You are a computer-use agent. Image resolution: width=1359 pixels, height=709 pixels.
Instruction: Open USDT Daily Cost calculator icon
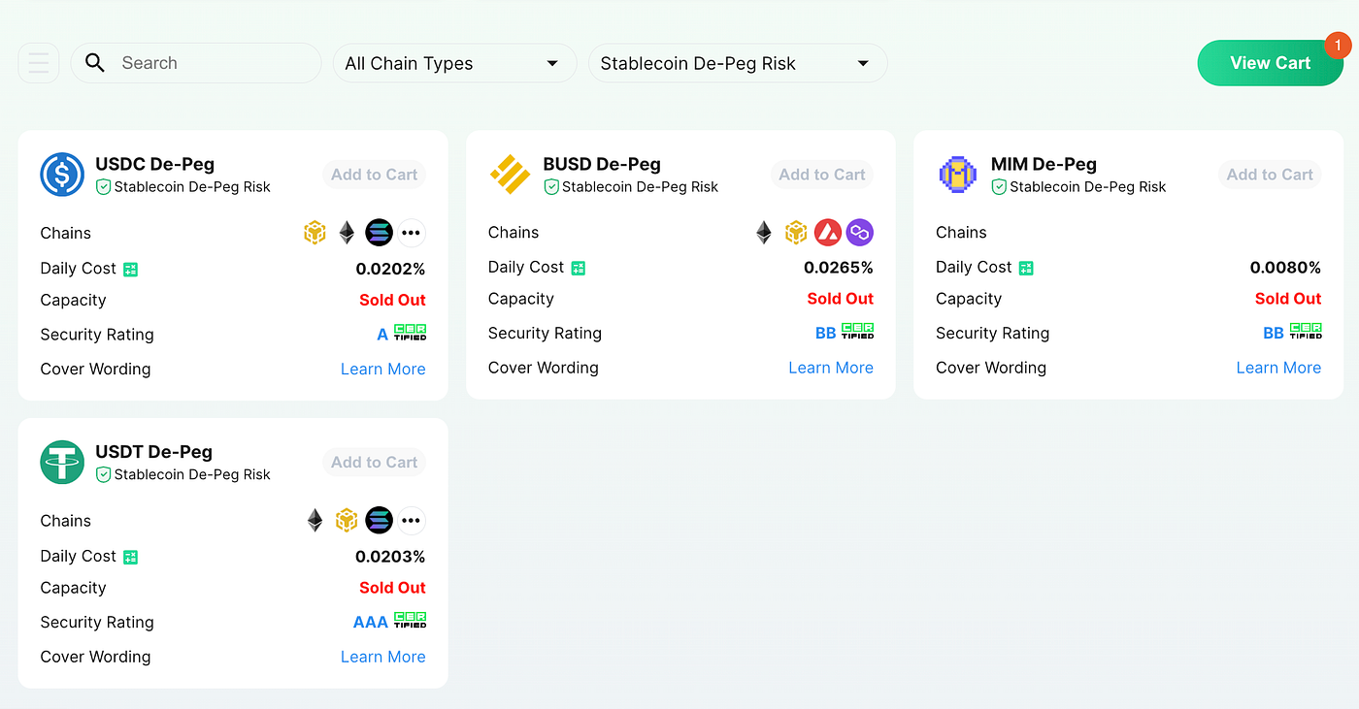click(131, 558)
